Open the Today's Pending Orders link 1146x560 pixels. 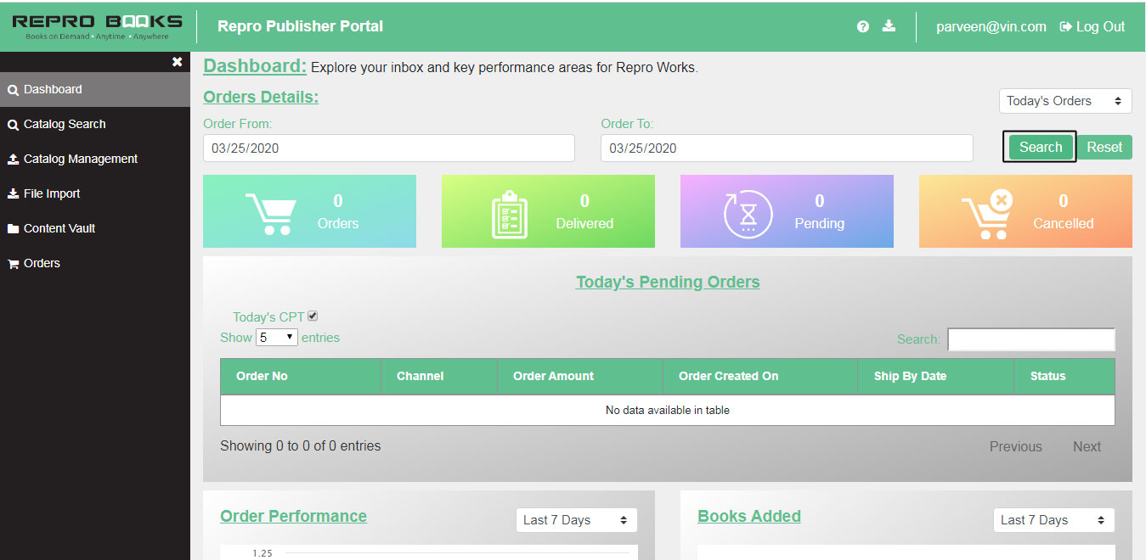(x=668, y=282)
